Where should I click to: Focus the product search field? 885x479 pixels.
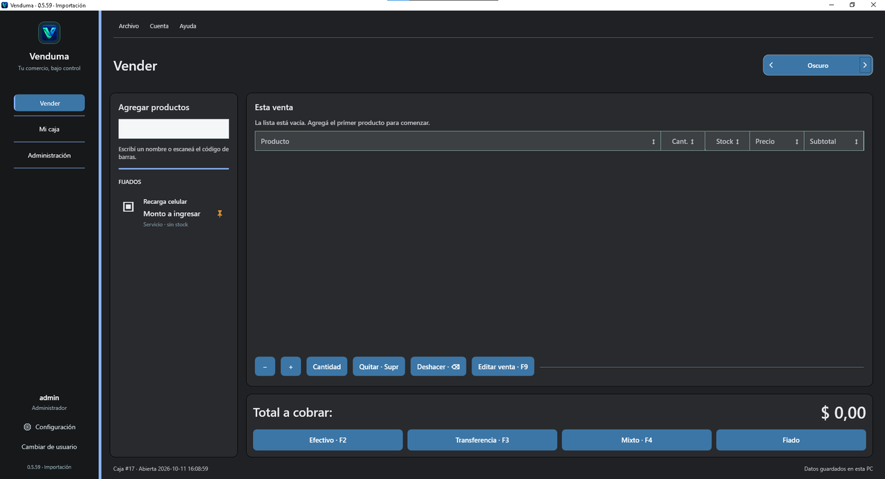[x=174, y=129]
